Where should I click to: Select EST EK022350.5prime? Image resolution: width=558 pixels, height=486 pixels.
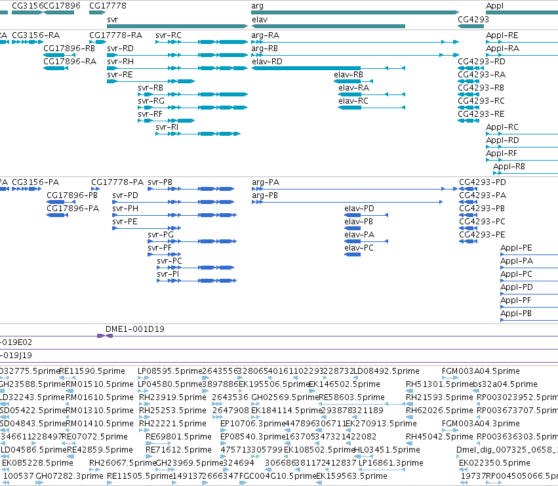coord(463,470)
